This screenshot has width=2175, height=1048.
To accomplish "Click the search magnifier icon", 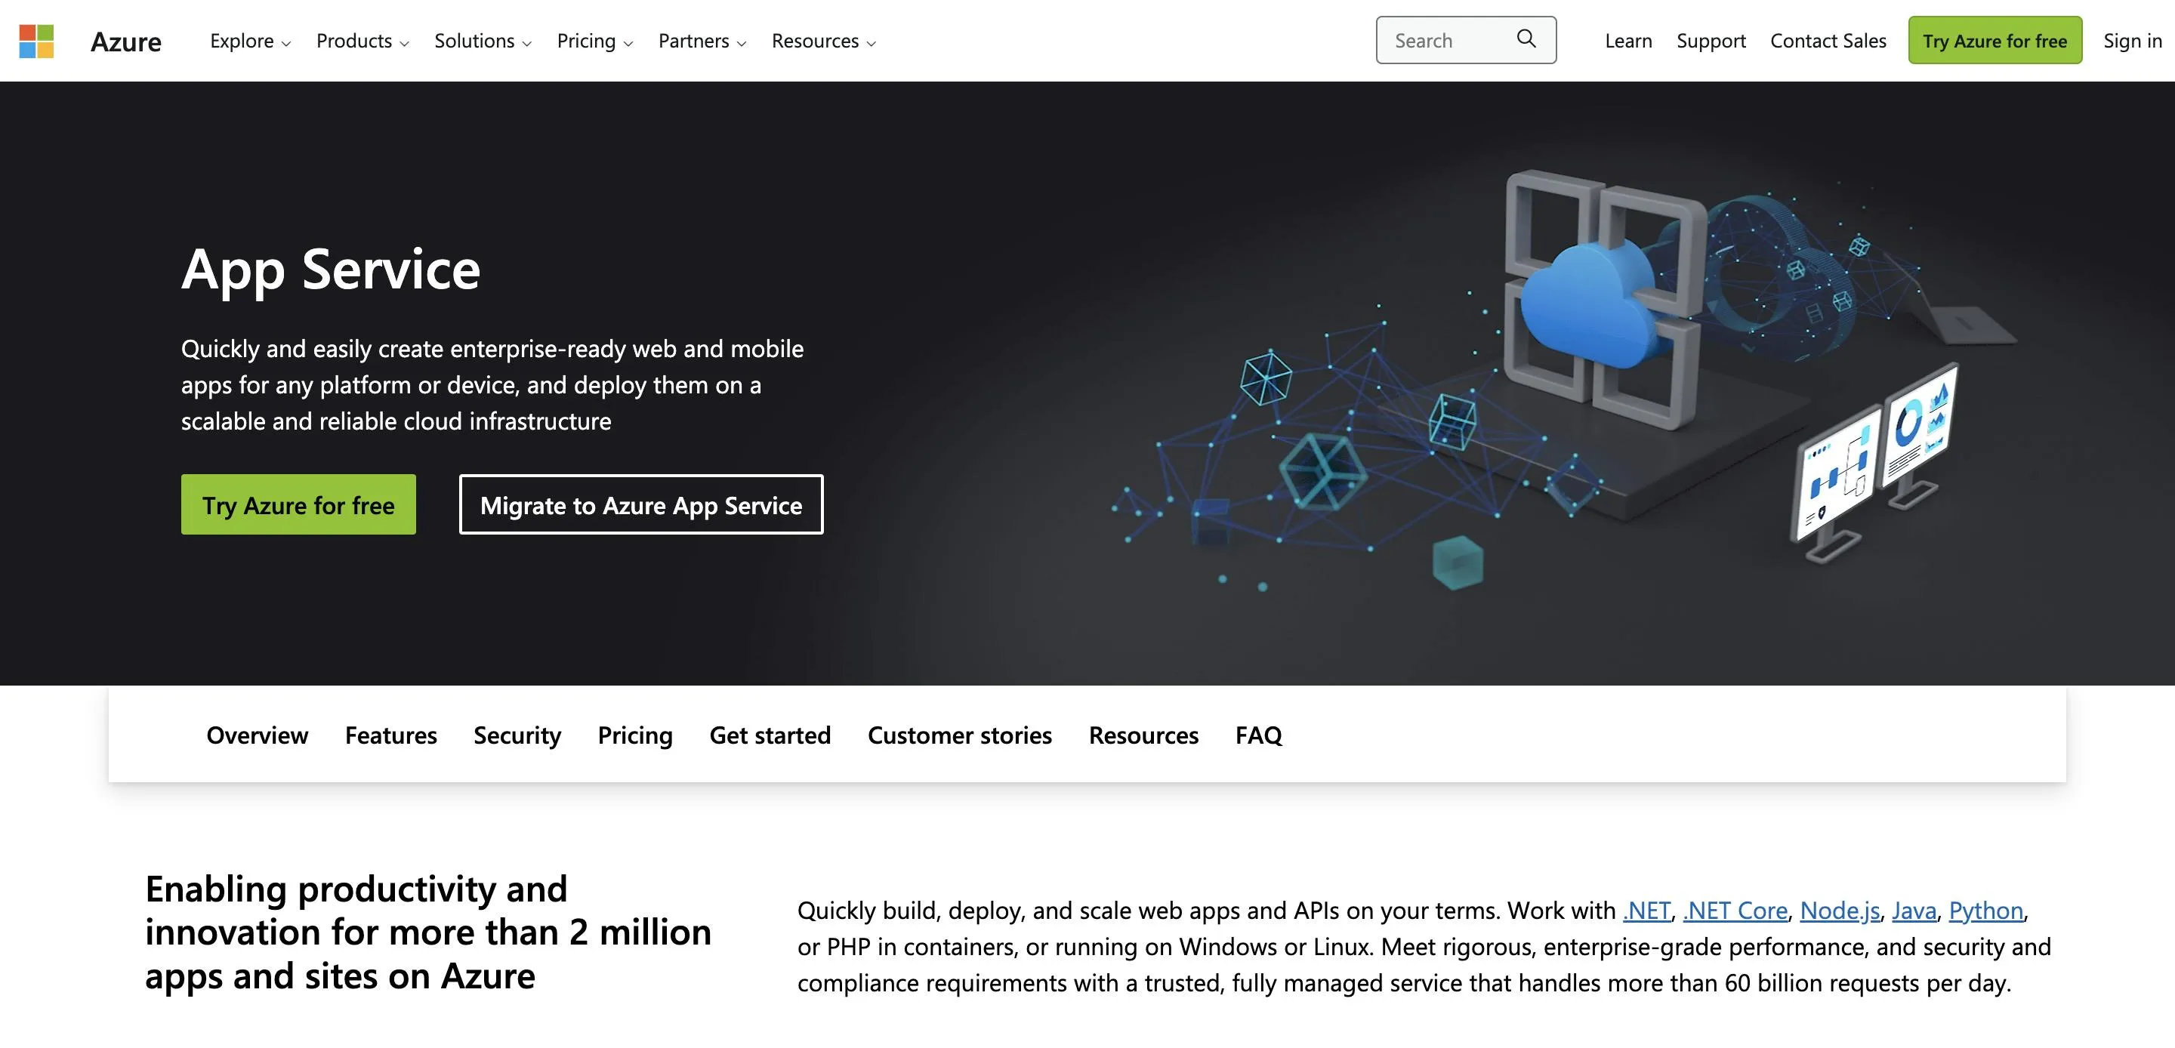I will [1526, 39].
